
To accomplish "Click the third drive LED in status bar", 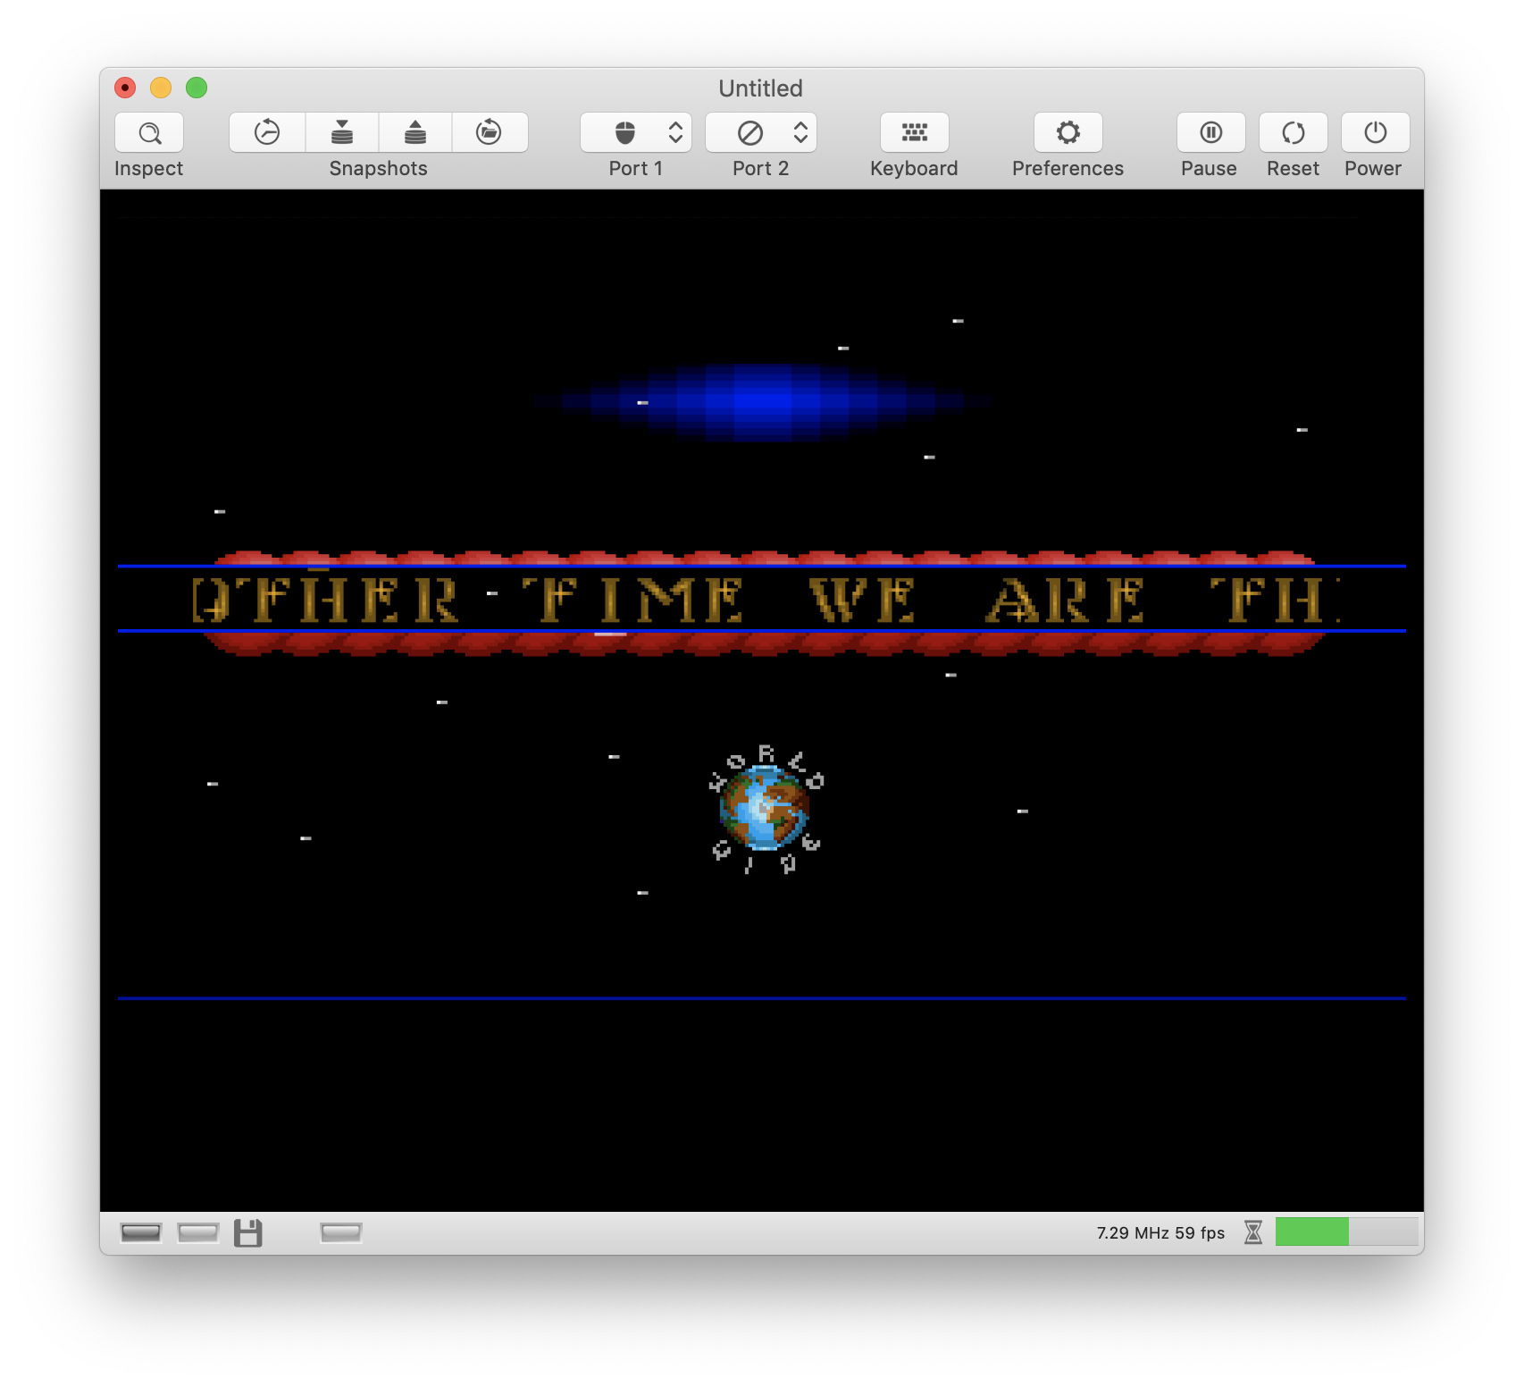I will pyautogui.click(x=341, y=1233).
